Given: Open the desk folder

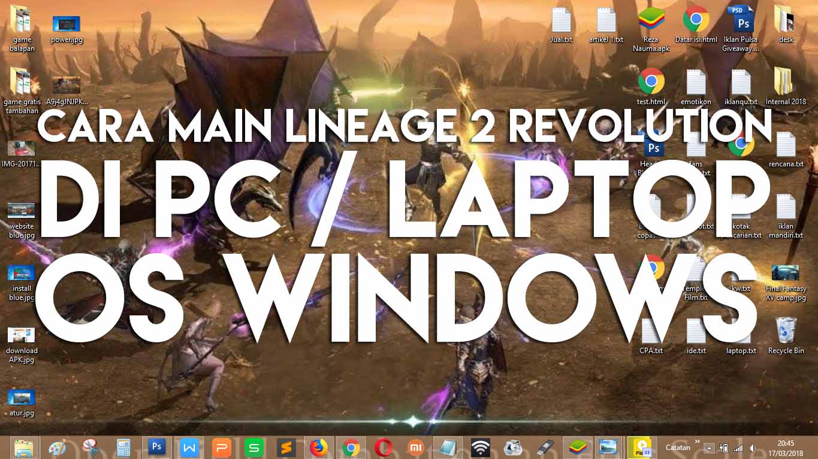Looking at the screenshot, I should [x=786, y=25].
